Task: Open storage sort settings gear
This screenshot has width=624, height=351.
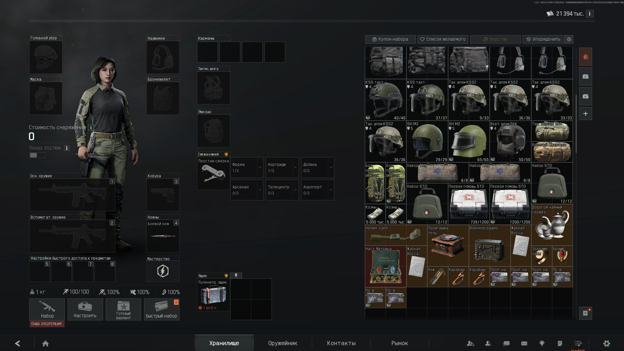Action: pos(569,39)
